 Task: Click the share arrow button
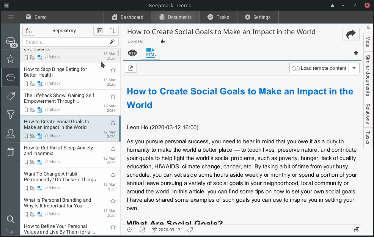[x=351, y=34]
